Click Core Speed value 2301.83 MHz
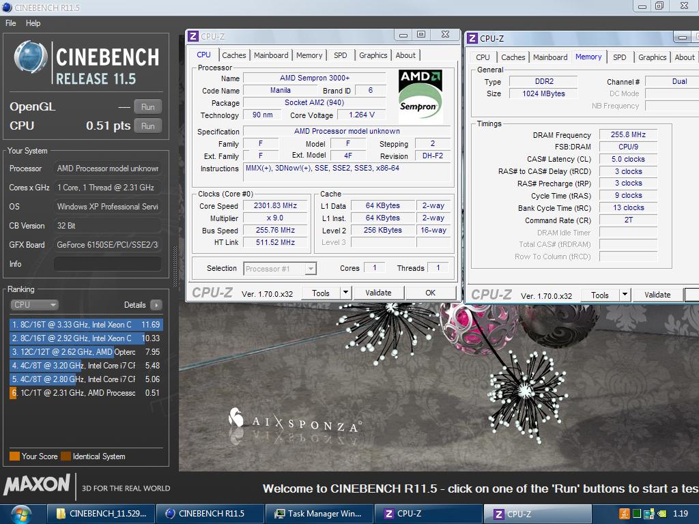This screenshot has width=699, height=524. pyautogui.click(x=275, y=205)
